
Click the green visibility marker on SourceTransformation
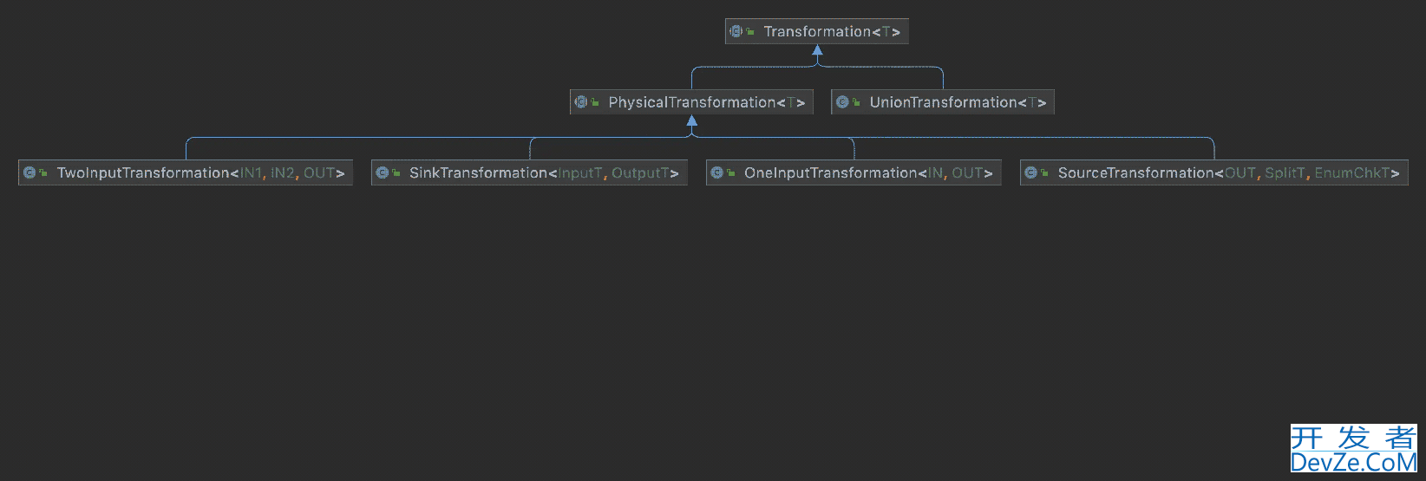tap(1045, 172)
